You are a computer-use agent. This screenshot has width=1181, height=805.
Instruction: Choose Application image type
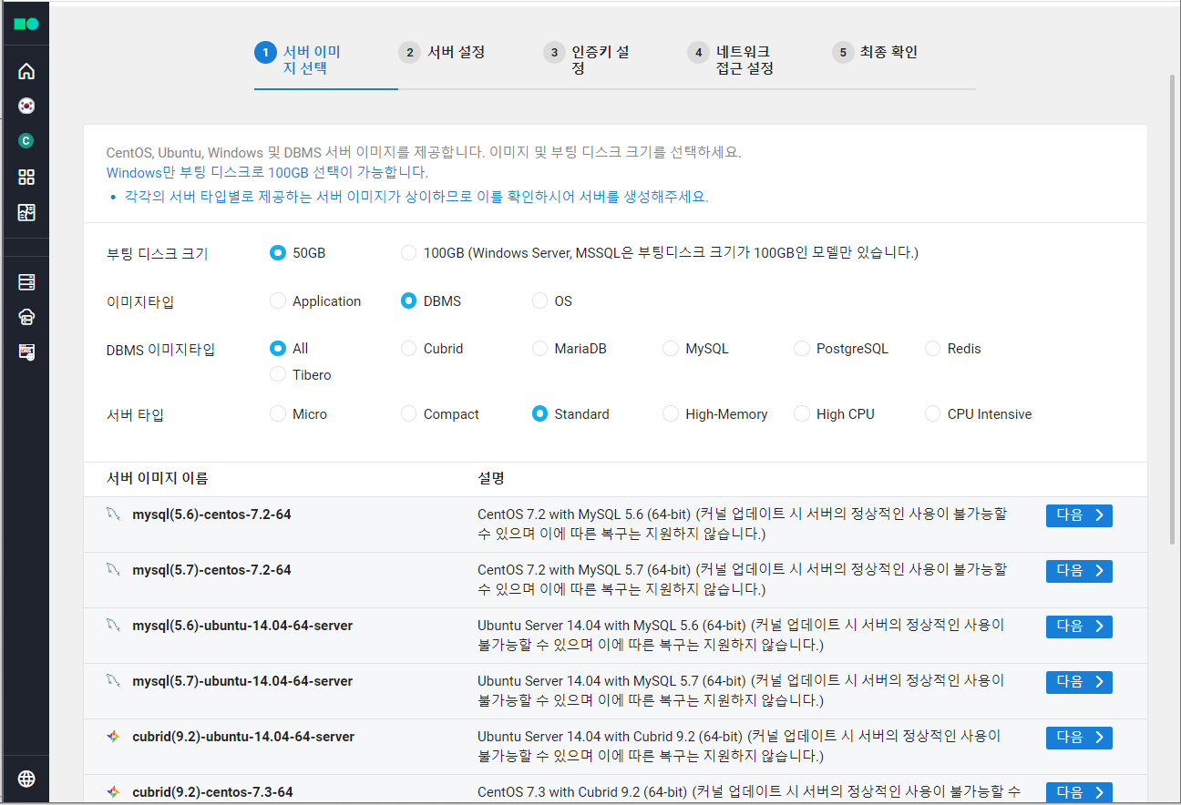coord(278,301)
